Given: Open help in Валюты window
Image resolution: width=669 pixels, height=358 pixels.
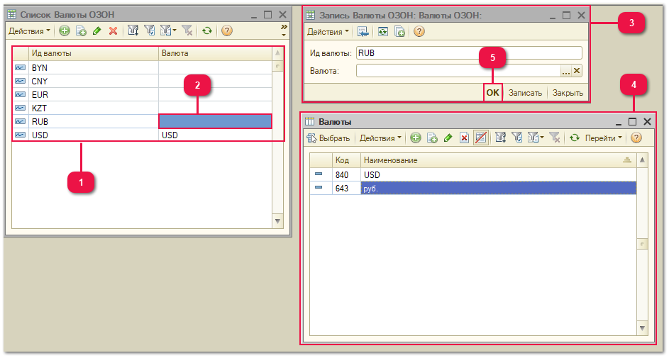Looking at the screenshot, I should [636, 138].
